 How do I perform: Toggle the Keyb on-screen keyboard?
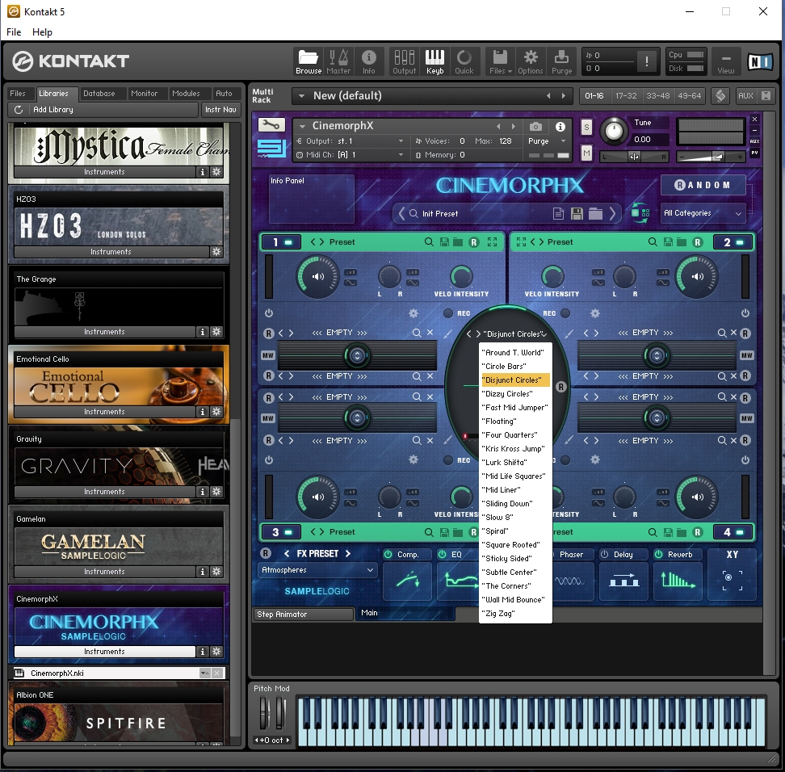pos(434,61)
